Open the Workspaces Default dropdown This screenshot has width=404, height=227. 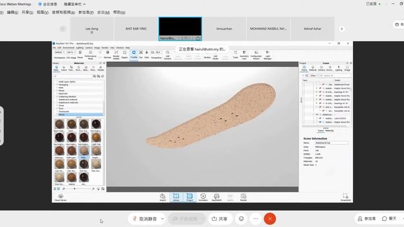[x=59, y=52]
